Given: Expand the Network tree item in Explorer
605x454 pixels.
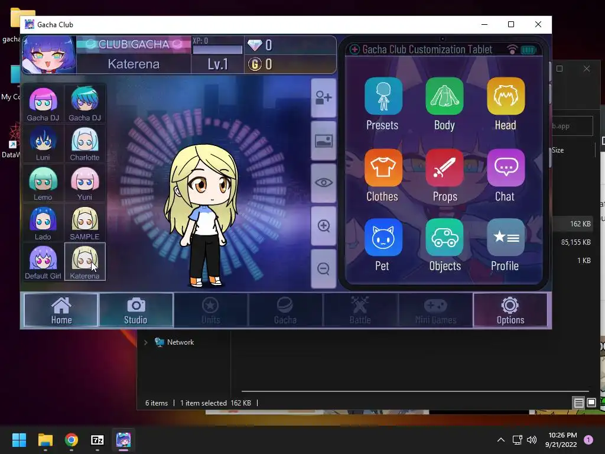Looking at the screenshot, I should 145,342.
